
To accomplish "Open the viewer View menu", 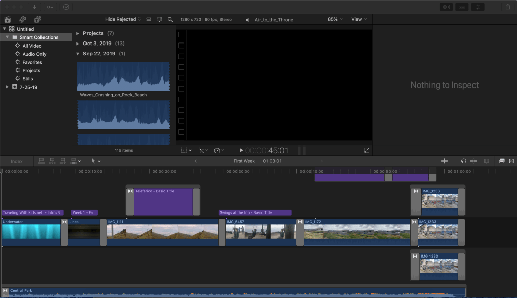I will (x=359, y=19).
